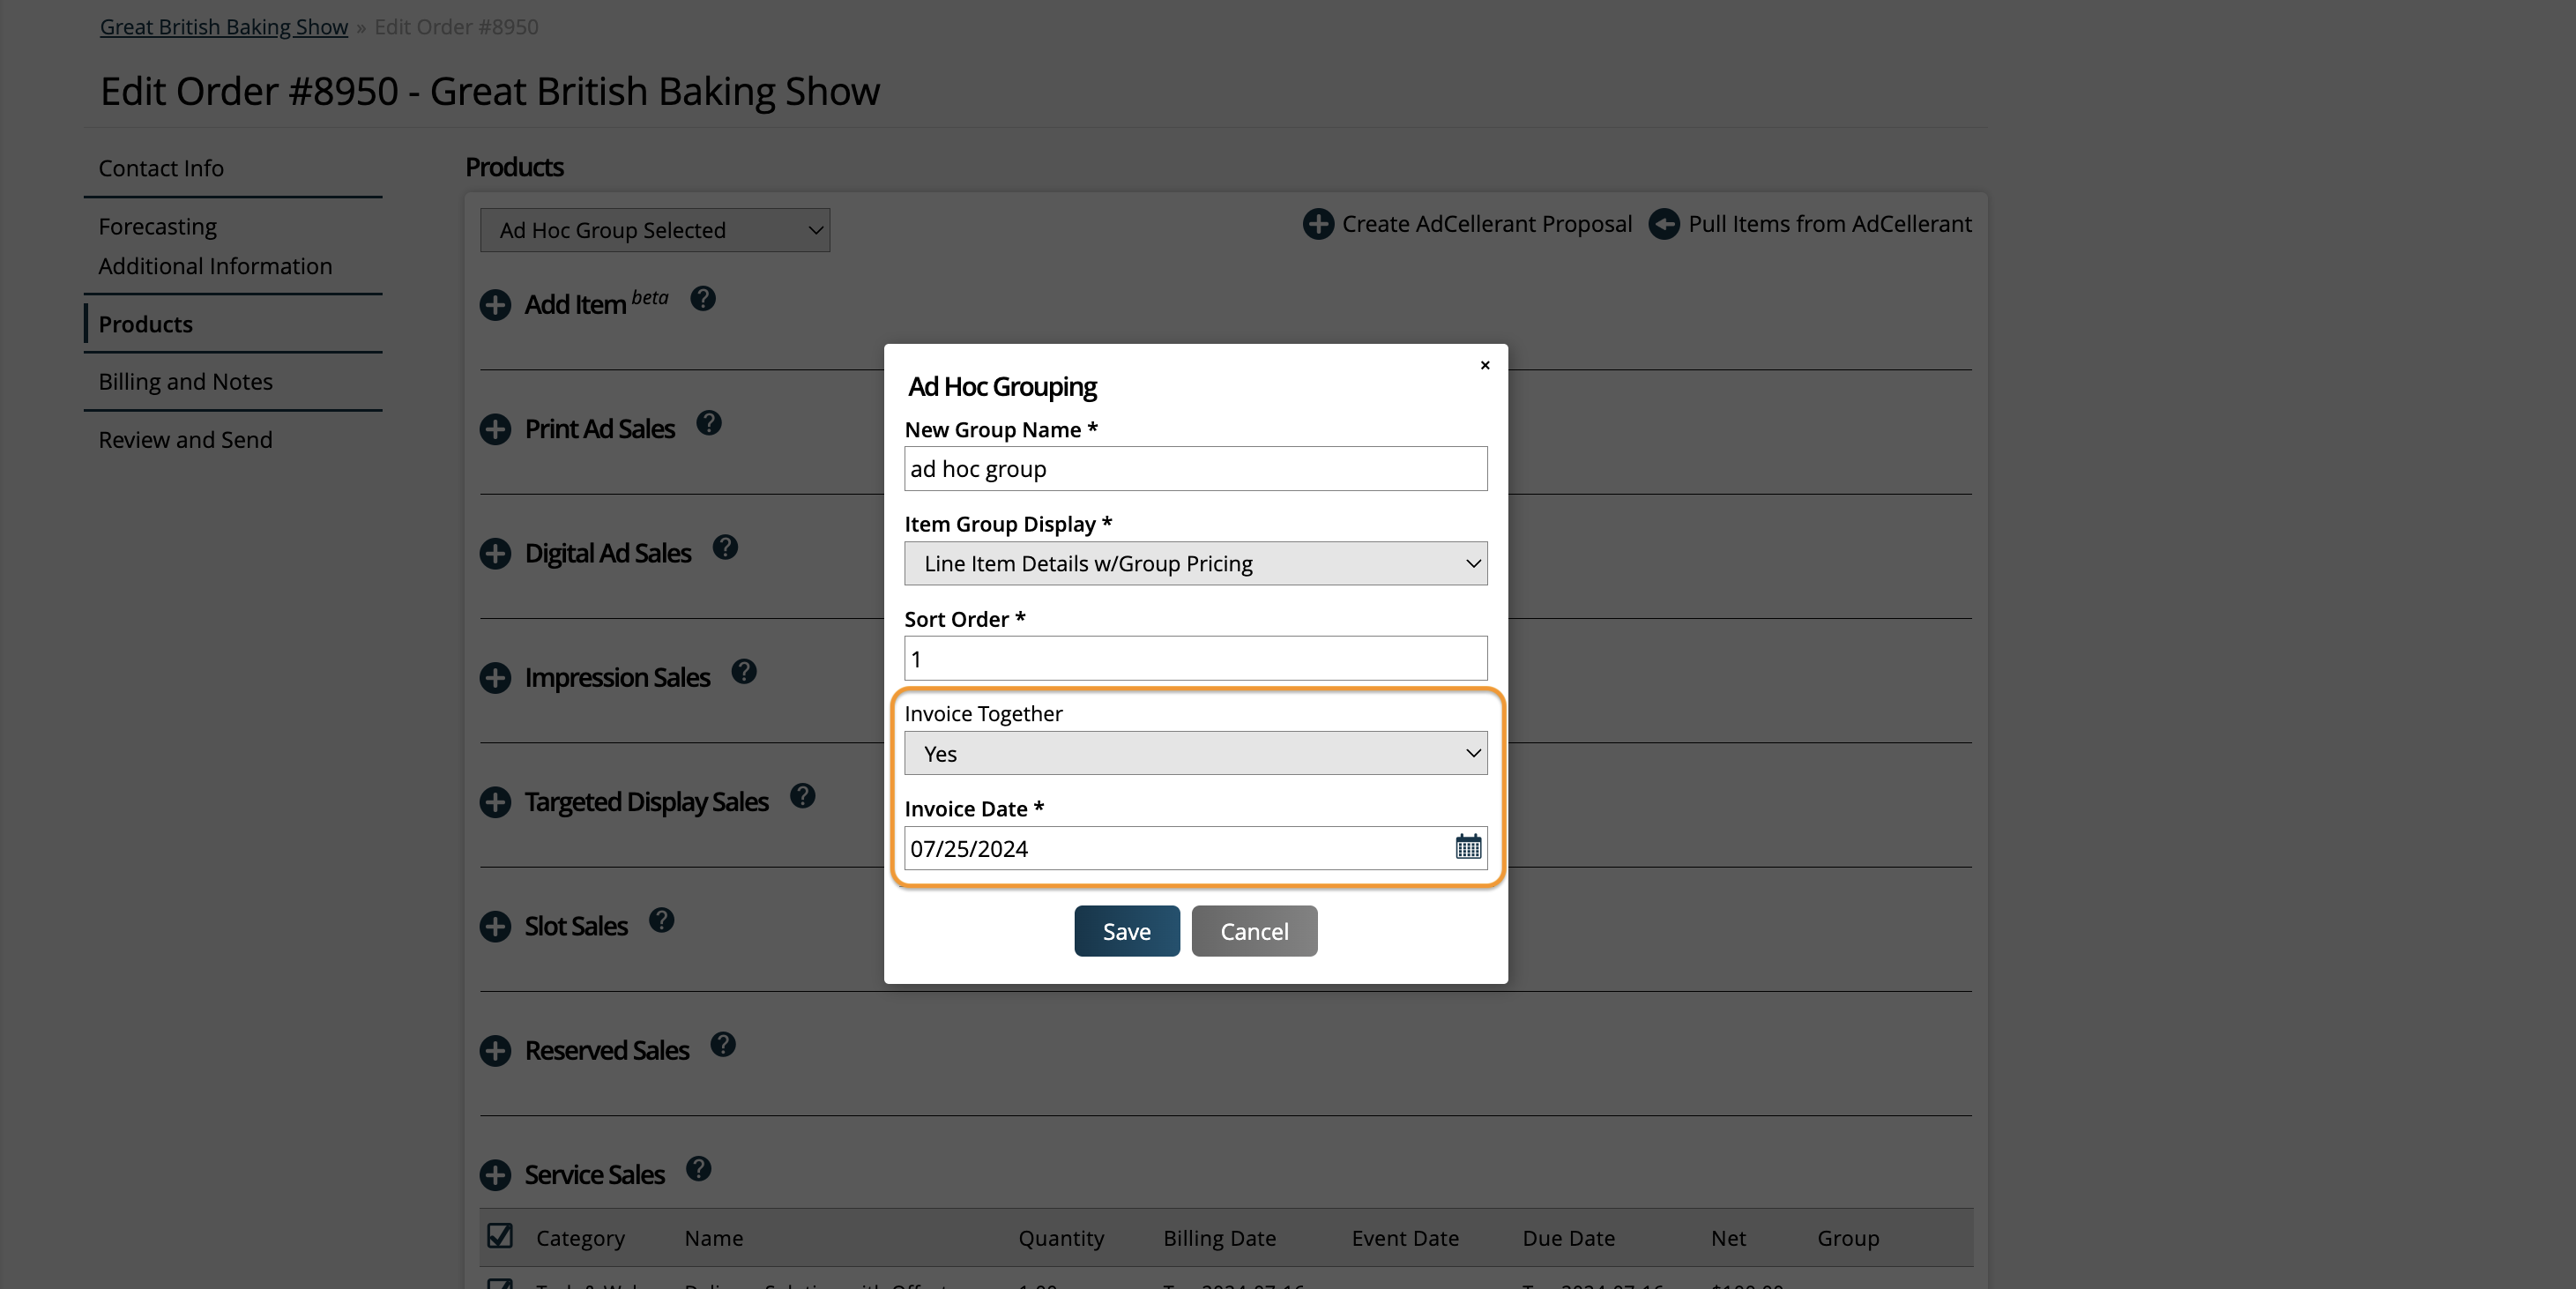Change Invoice Together dropdown to No

[1195, 753]
